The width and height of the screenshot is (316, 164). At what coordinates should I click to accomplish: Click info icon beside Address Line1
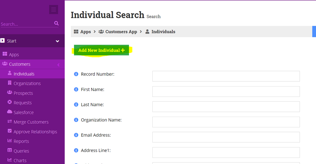coord(76,150)
